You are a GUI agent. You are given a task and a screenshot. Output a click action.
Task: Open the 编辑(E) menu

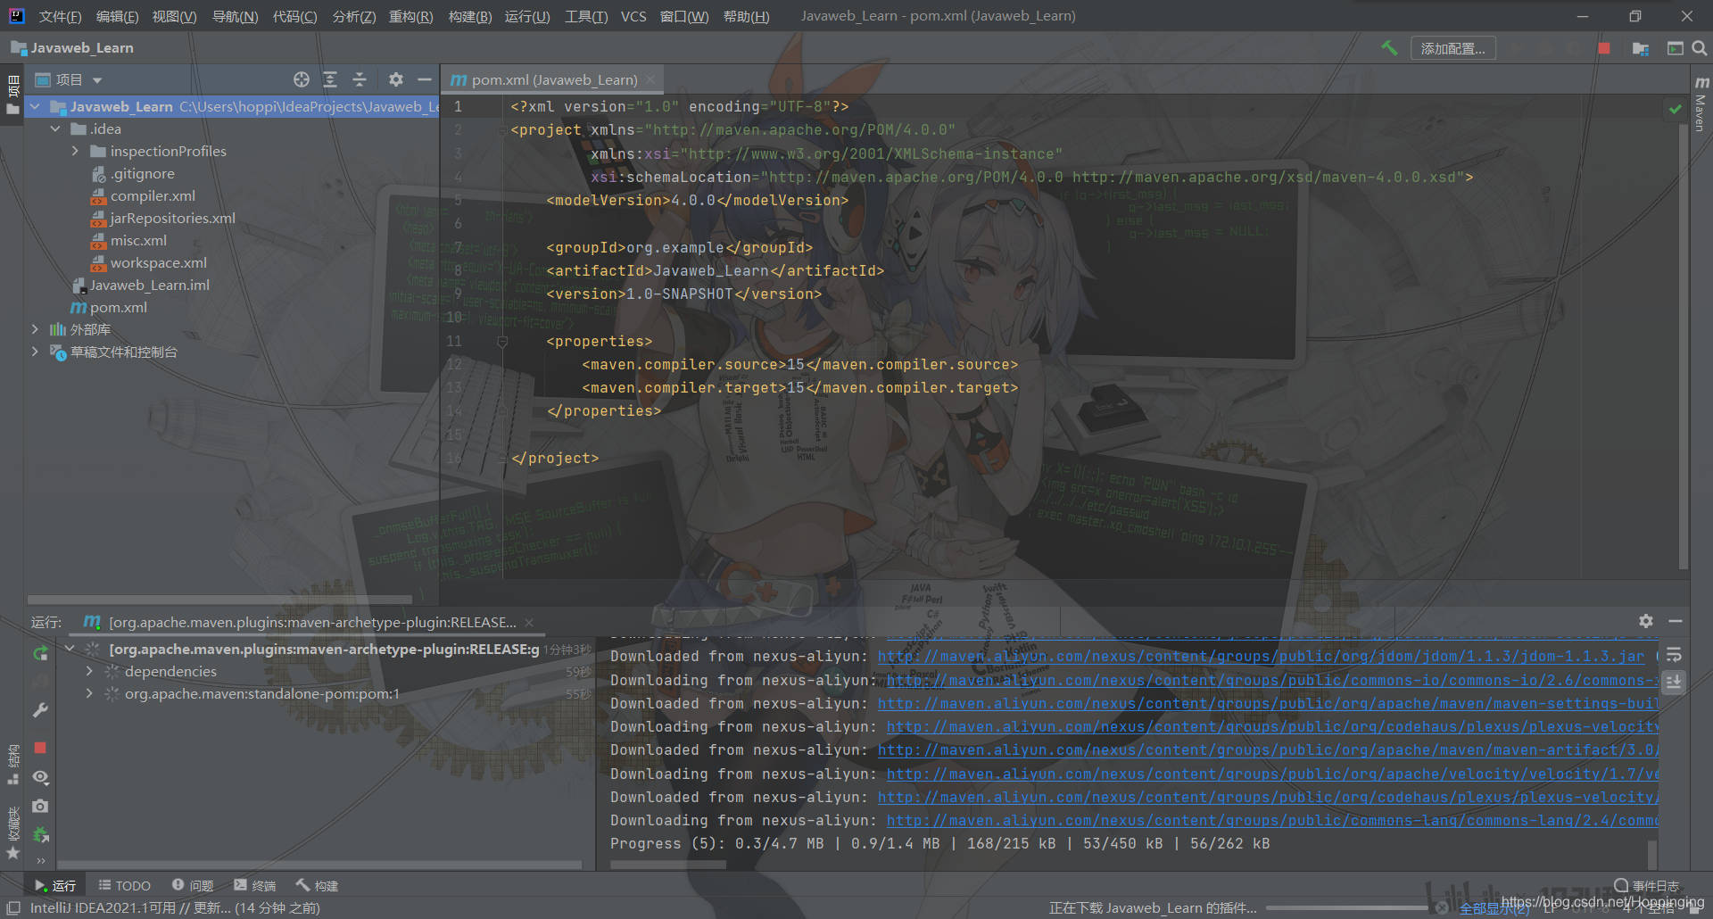click(x=117, y=16)
